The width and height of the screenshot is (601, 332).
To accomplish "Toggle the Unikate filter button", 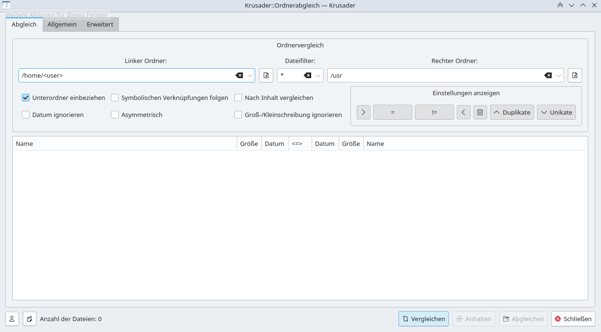I will click(556, 112).
